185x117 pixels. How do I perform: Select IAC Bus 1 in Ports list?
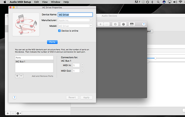(34, 61)
